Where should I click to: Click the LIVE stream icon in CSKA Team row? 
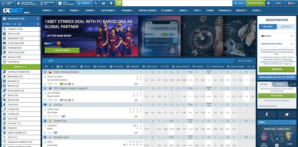click(63, 116)
